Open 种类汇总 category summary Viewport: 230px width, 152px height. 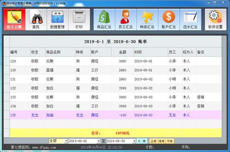[x=147, y=20]
